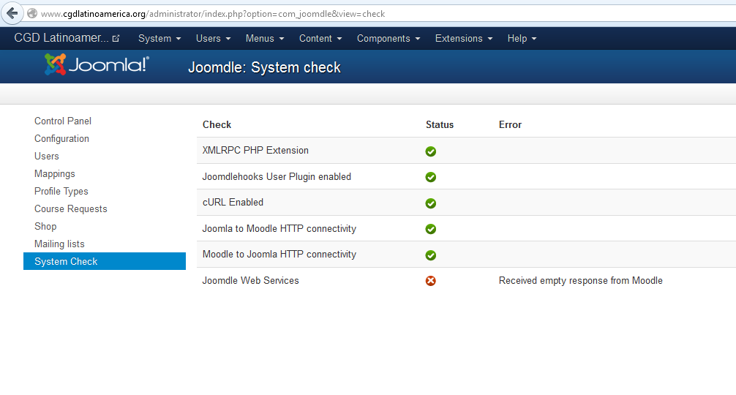Click status icon for Moodle to Joomla connectivity

(x=431, y=255)
